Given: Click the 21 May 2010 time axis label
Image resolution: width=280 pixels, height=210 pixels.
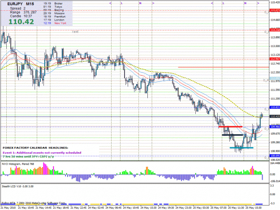Looking at the screenshot, I should pyautogui.click(x=8, y=208).
